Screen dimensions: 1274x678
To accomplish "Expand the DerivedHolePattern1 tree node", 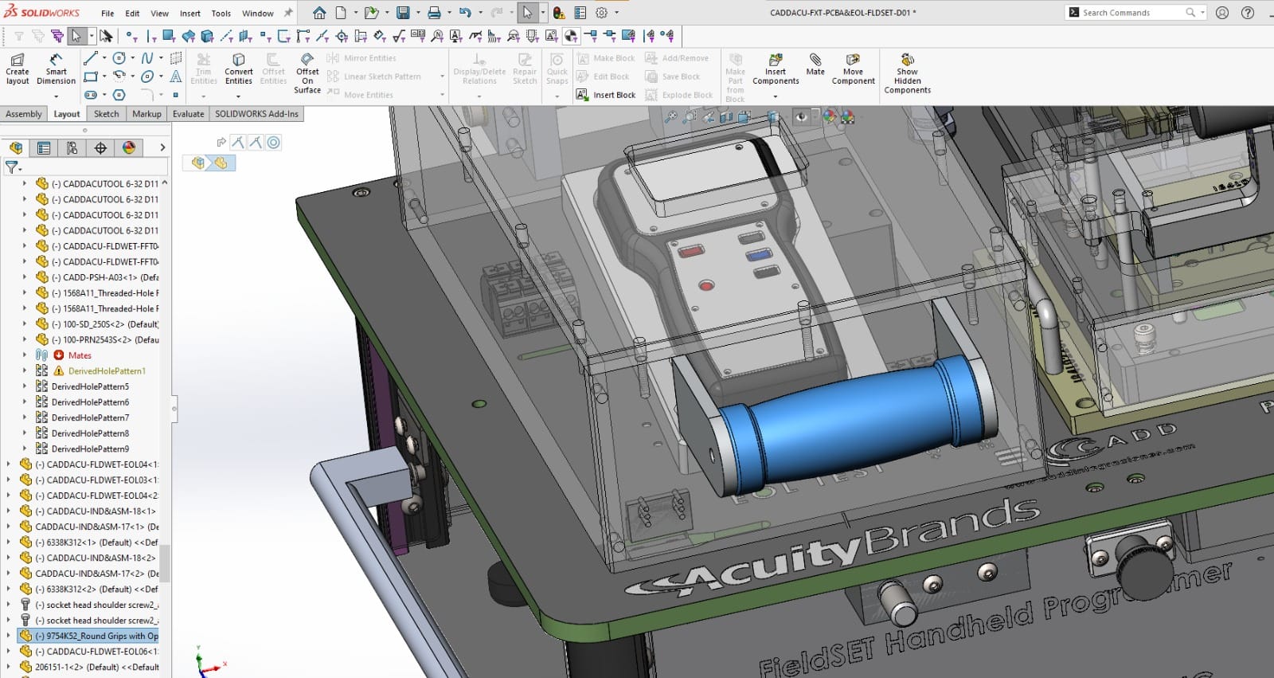I will pos(24,370).
